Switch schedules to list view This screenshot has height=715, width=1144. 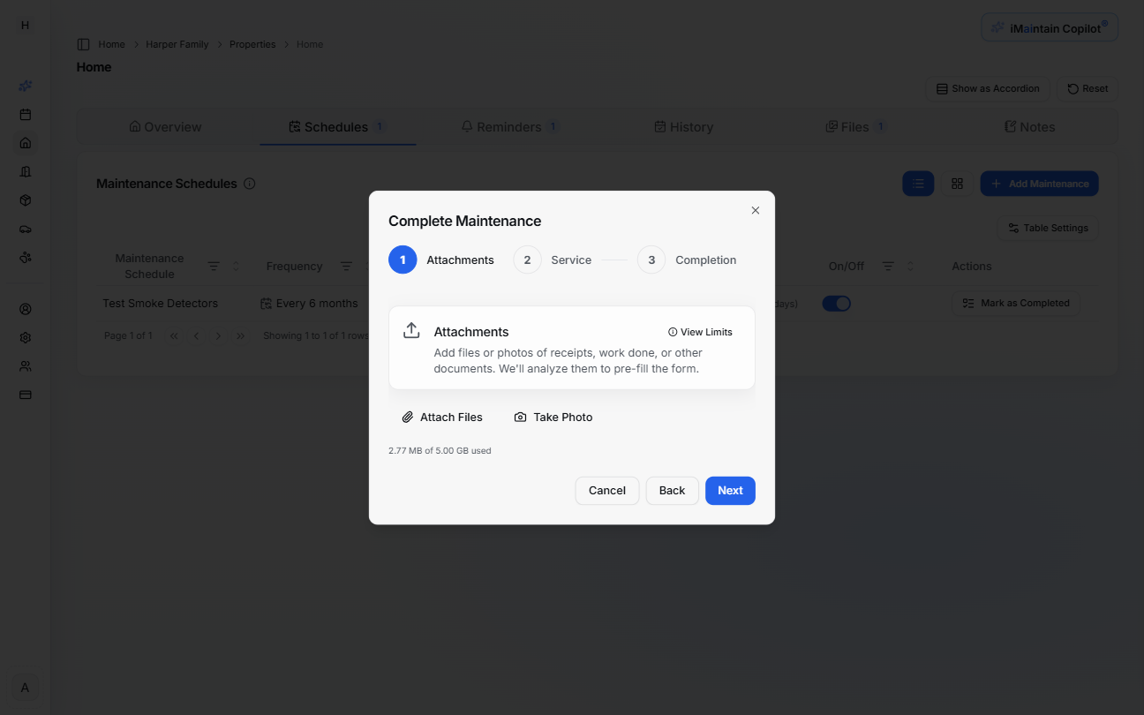918,183
